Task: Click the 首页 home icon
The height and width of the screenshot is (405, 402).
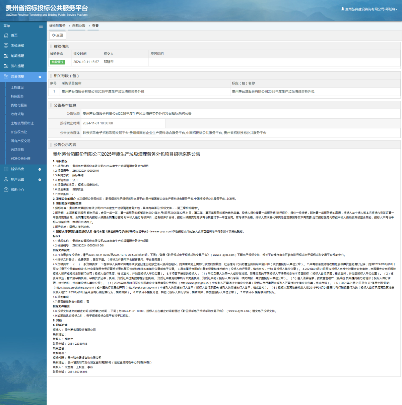Action: tap(6, 35)
